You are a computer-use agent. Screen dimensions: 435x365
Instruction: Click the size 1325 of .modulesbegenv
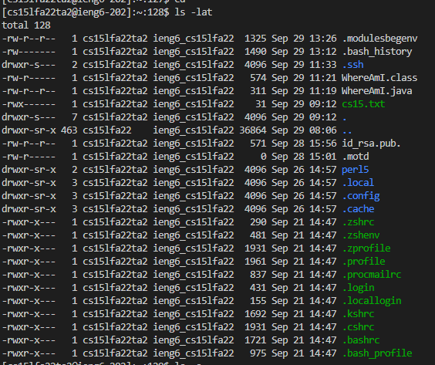(255, 39)
